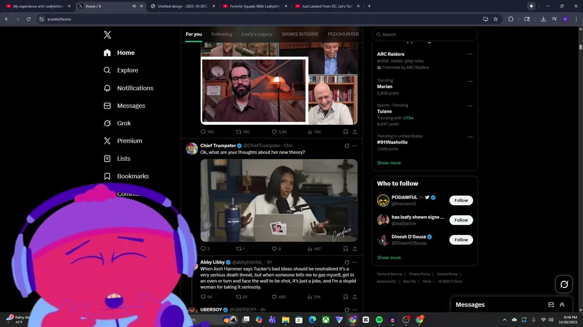Follow PODAWFUL account
583x327 pixels.
[461, 200]
